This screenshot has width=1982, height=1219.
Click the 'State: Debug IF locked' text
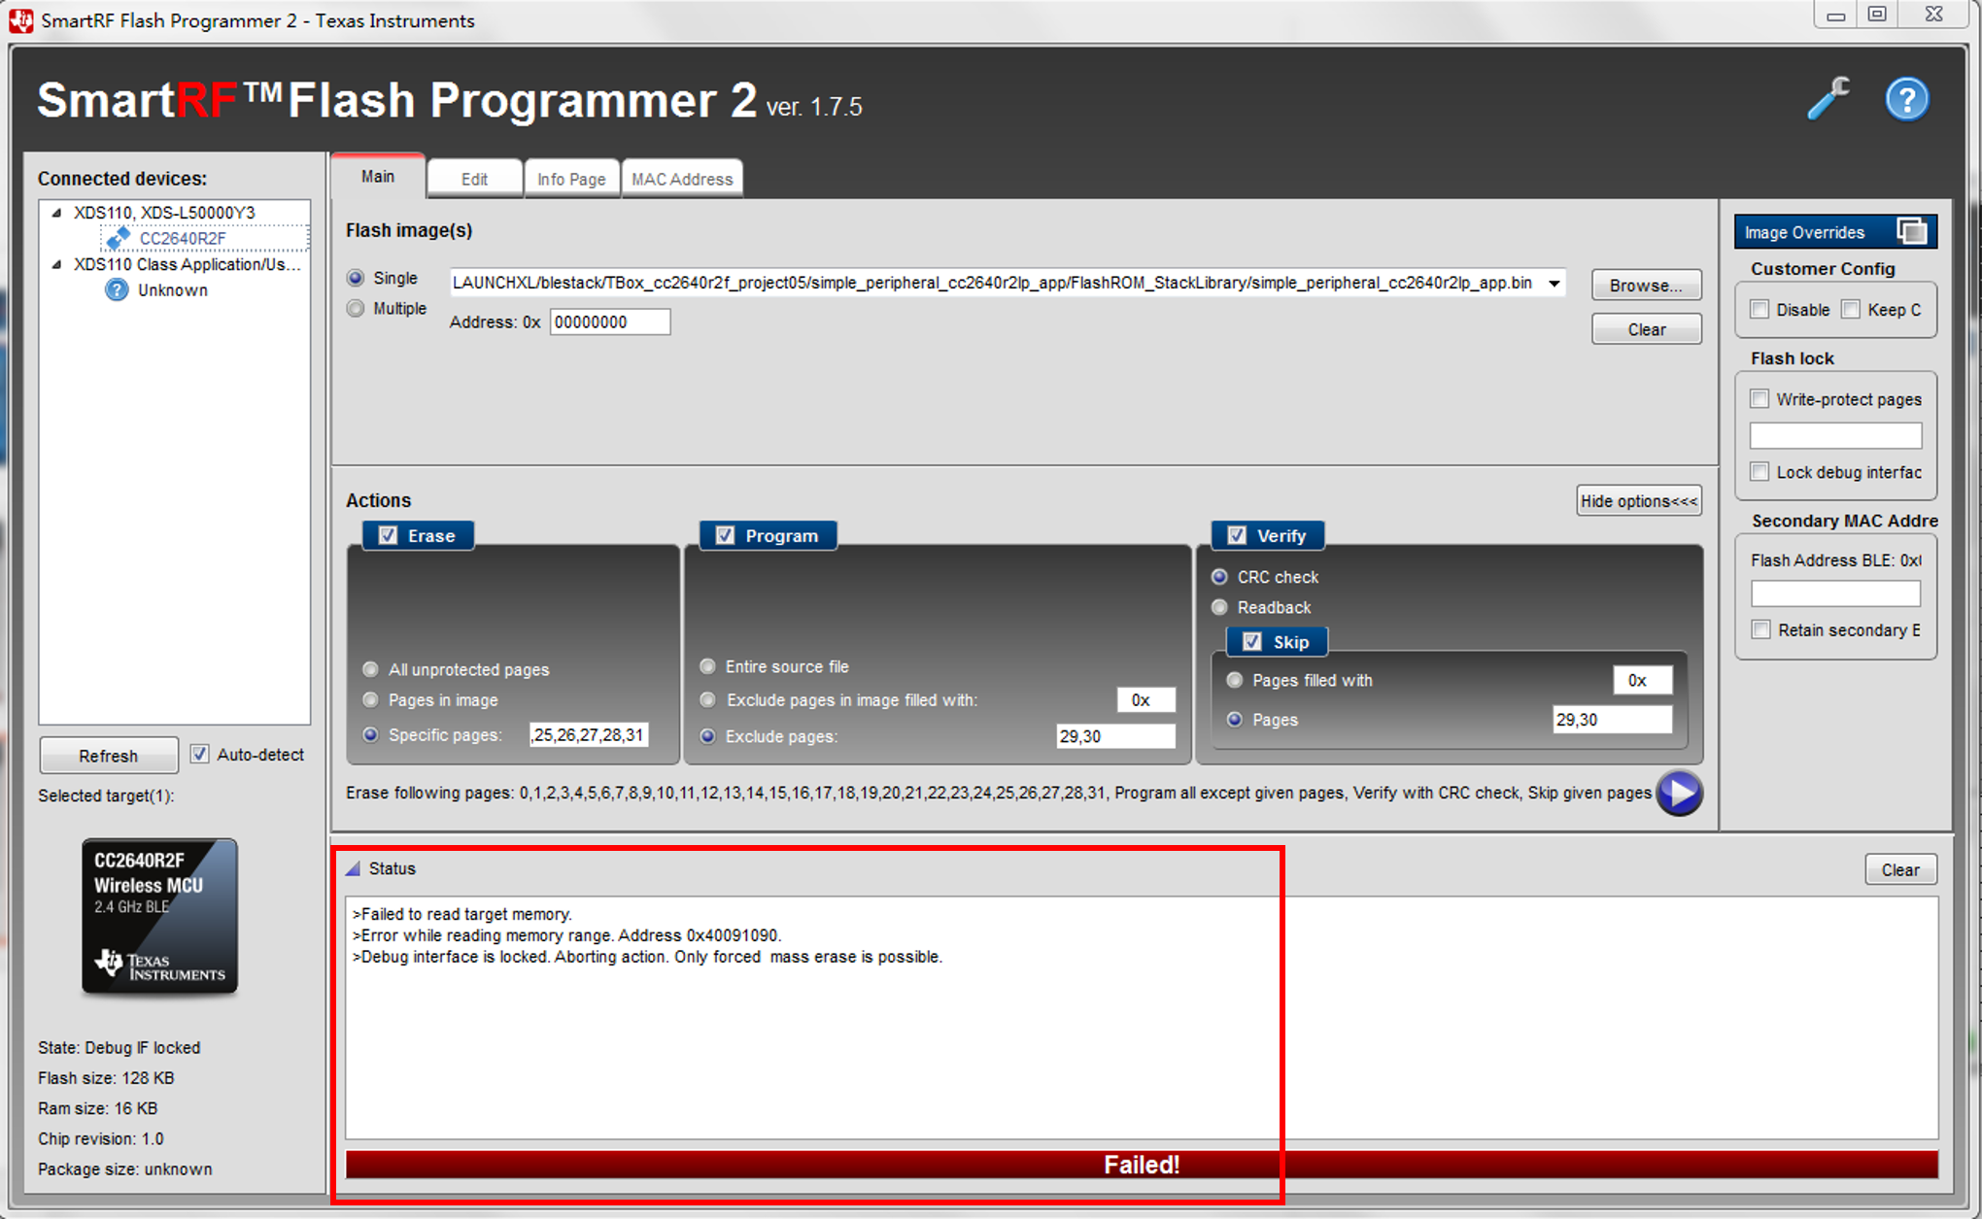tap(119, 1047)
